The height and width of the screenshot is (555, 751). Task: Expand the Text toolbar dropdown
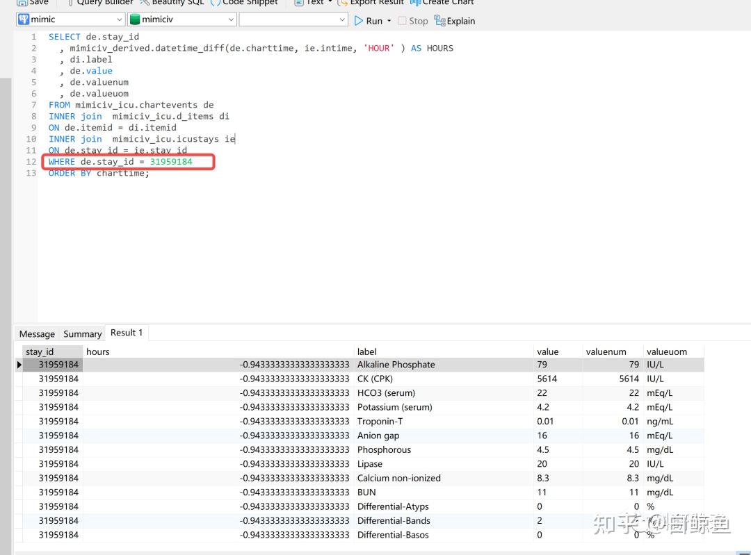click(x=330, y=3)
